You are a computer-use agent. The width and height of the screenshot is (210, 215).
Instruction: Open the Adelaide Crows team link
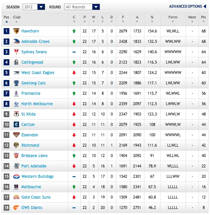tap(35, 42)
